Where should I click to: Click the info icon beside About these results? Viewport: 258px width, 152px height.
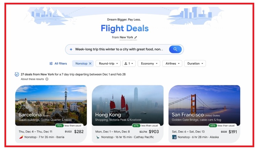47,79
